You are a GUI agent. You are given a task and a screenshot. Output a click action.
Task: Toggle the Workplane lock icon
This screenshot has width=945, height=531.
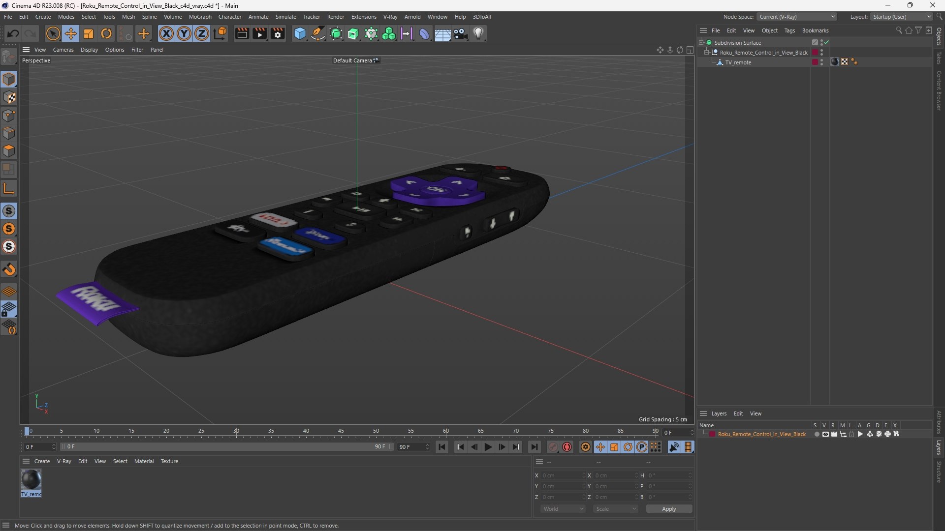click(9, 309)
